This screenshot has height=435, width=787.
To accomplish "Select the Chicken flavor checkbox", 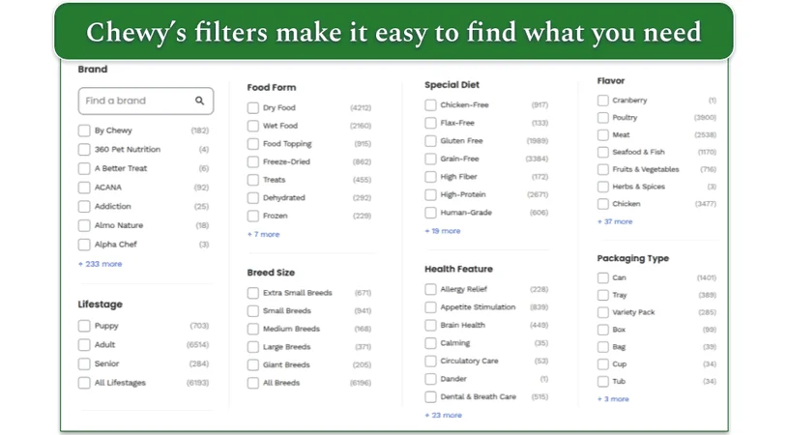I will click(602, 204).
